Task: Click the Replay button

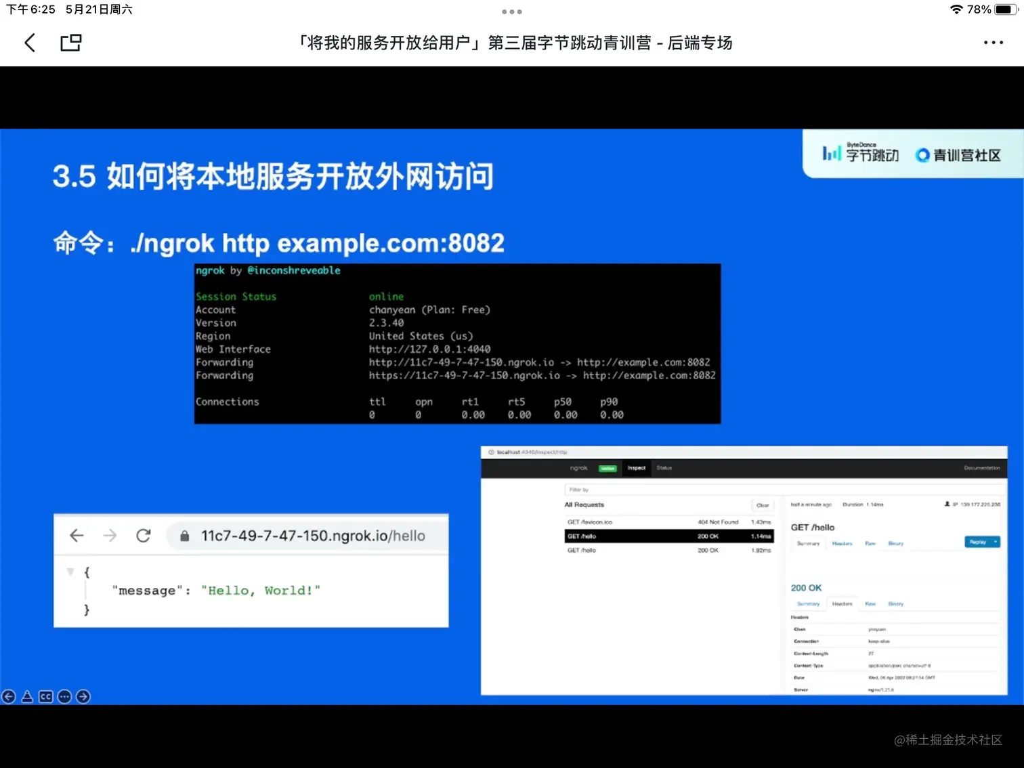Action: [977, 542]
